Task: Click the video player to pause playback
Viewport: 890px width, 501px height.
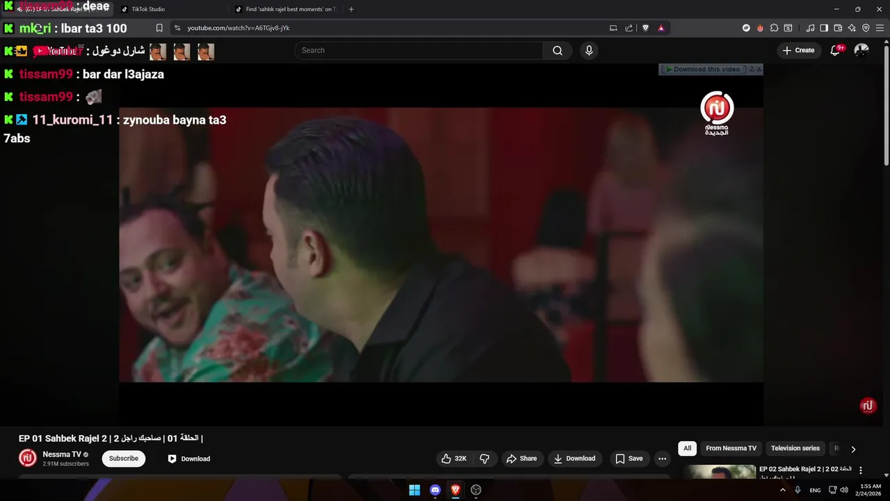Action: tap(441, 244)
